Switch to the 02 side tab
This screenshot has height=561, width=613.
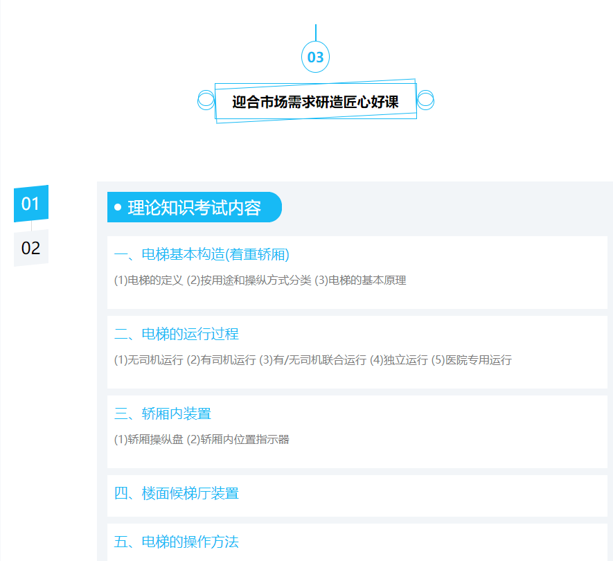(31, 248)
